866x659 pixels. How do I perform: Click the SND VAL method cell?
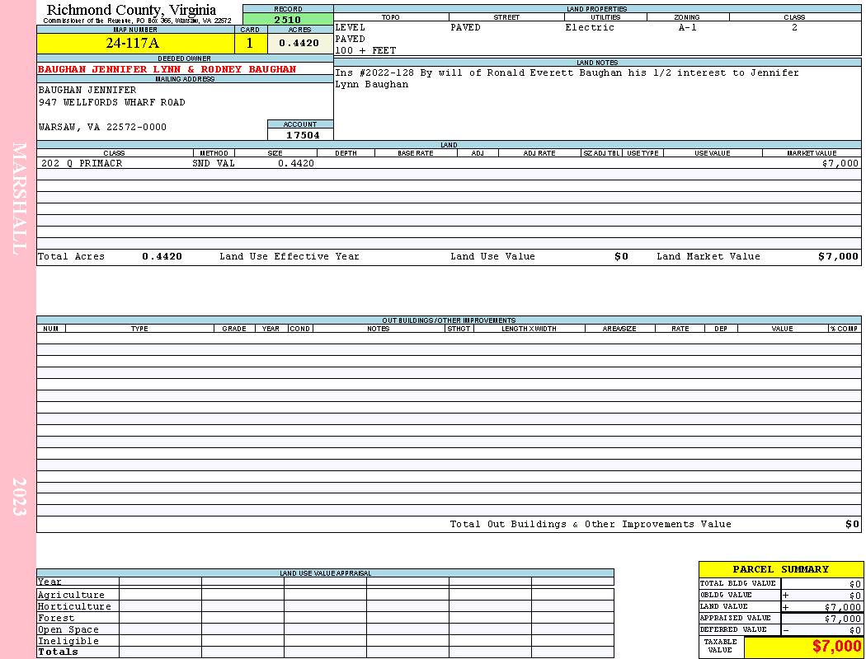click(x=213, y=164)
